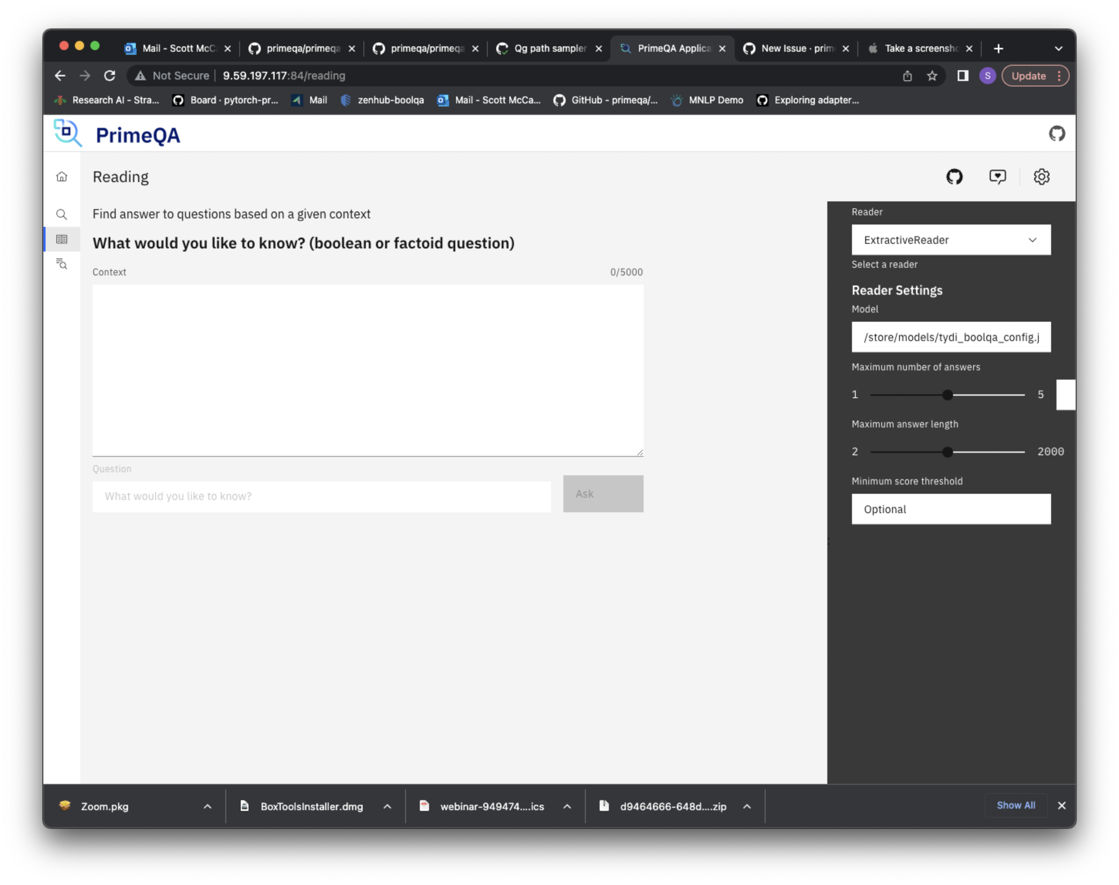Screen dimensions: 1119x885
Task: Focus the Question input field
Action: click(321, 497)
